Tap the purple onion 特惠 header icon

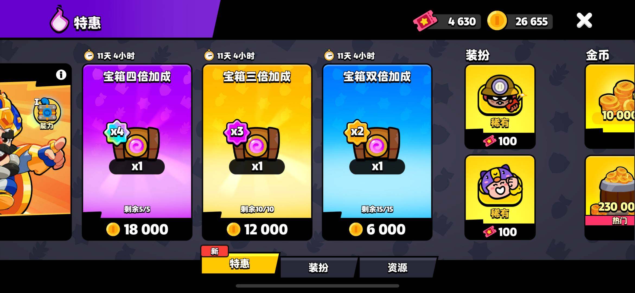pyautogui.click(x=59, y=20)
